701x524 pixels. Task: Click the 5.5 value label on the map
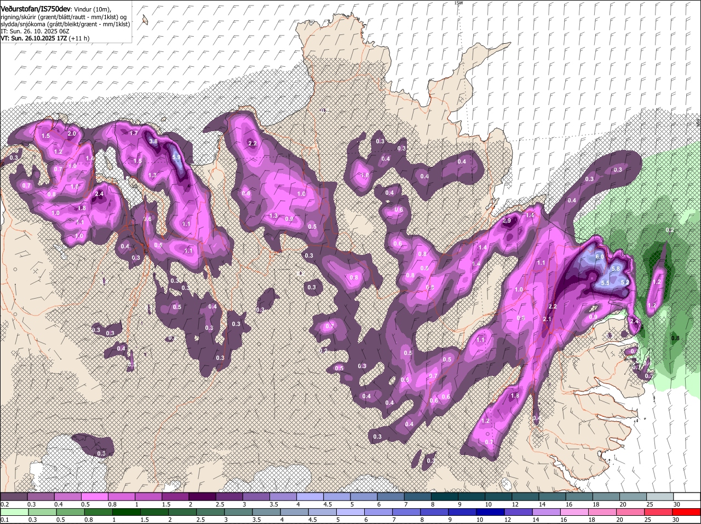pyautogui.click(x=606, y=283)
